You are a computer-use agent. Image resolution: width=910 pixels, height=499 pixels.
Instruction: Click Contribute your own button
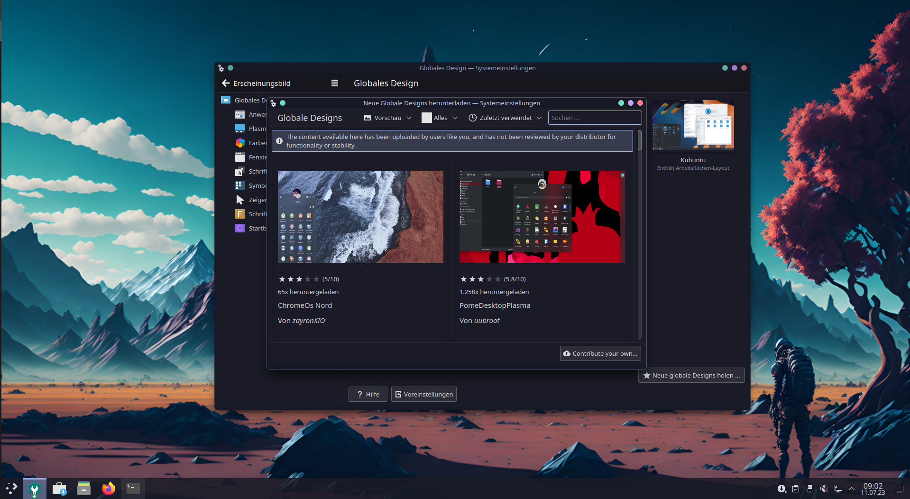click(600, 353)
